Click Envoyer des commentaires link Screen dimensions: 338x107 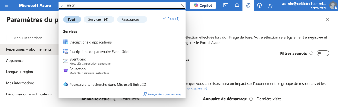162,94
